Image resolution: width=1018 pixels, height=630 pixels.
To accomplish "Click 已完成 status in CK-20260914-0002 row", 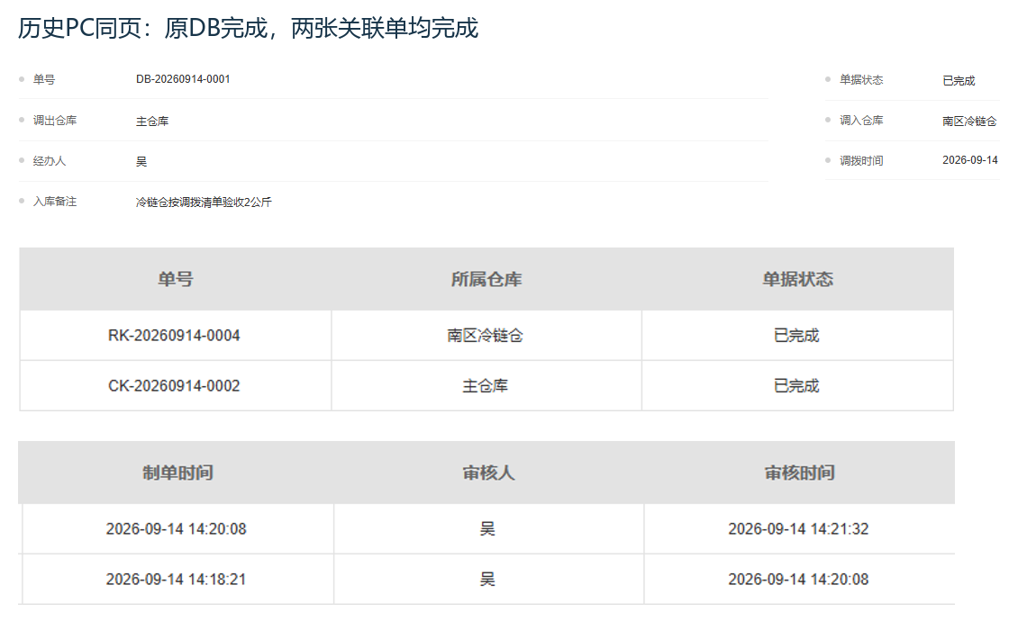I will click(796, 386).
